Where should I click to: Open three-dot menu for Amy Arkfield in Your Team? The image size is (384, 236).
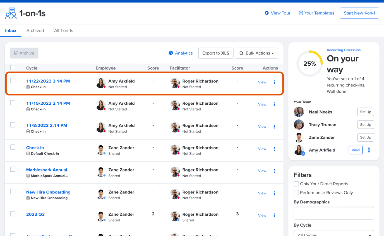tap(369, 150)
